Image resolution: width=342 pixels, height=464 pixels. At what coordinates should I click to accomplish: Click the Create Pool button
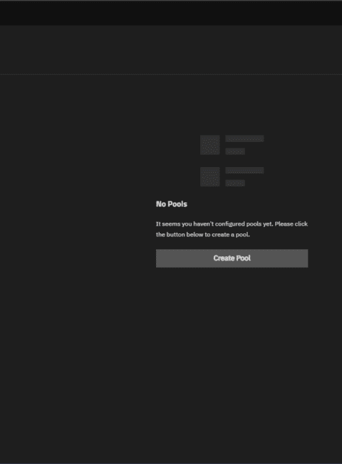pos(232,258)
